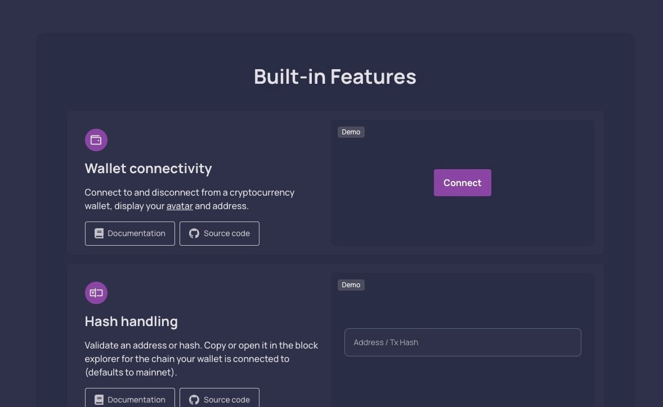View the Wallet connectivity source code
Image resolution: width=663 pixels, height=407 pixels.
pyautogui.click(x=219, y=233)
